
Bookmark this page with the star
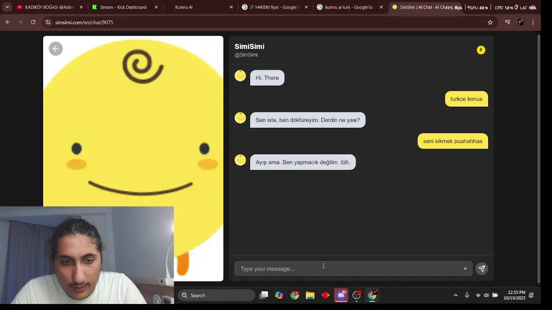pyautogui.click(x=490, y=22)
